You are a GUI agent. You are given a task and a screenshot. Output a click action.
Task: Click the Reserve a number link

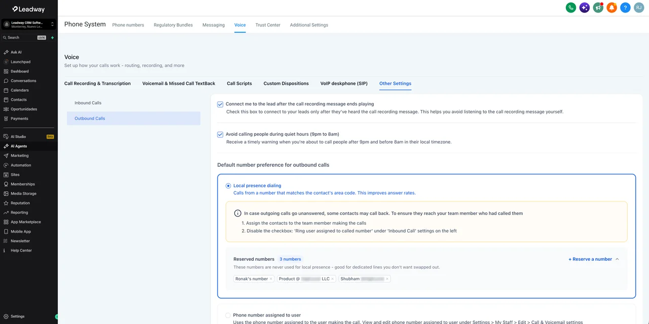coord(590,259)
